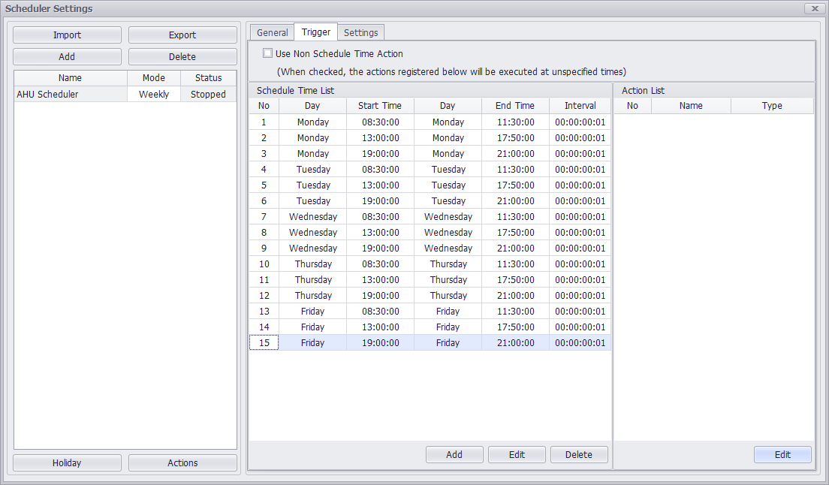Select schedule row 9 Wednesday 19:00:00
Viewport: 829px width, 485px height.
[x=379, y=249]
